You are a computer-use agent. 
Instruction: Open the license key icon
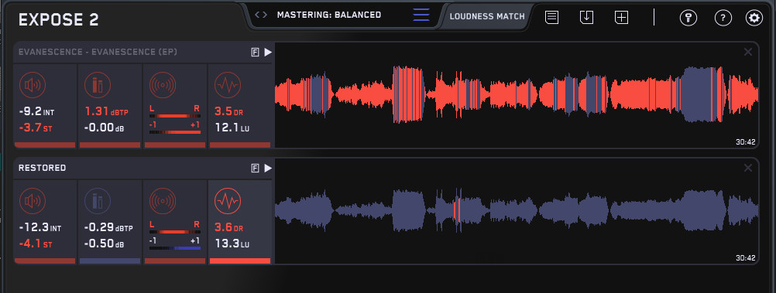tap(688, 19)
